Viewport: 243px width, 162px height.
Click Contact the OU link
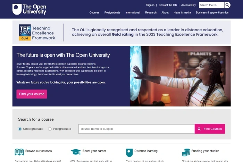[168, 5]
